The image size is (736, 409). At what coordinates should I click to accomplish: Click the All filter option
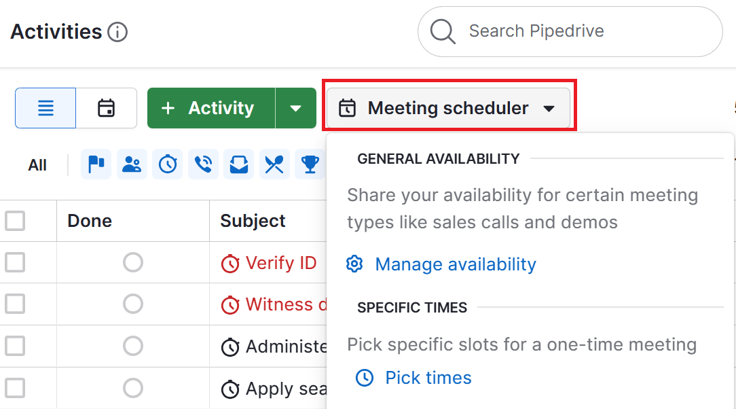point(37,164)
